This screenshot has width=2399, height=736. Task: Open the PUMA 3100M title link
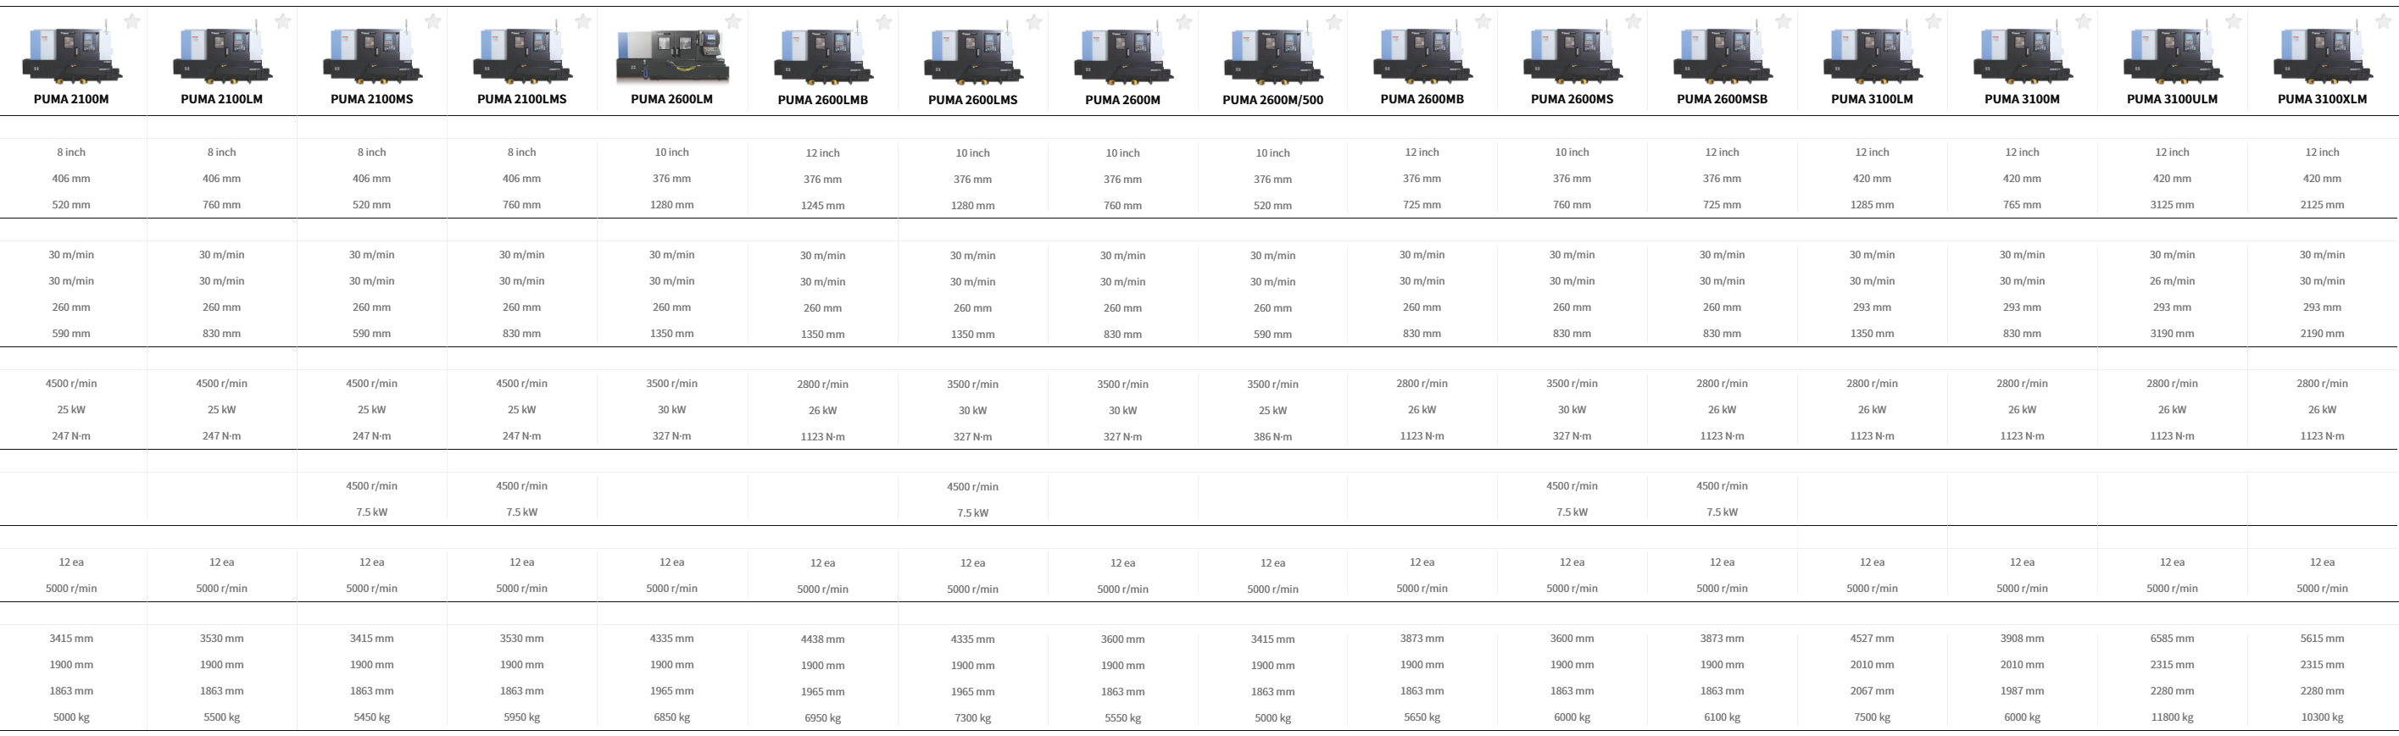tap(2022, 98)
